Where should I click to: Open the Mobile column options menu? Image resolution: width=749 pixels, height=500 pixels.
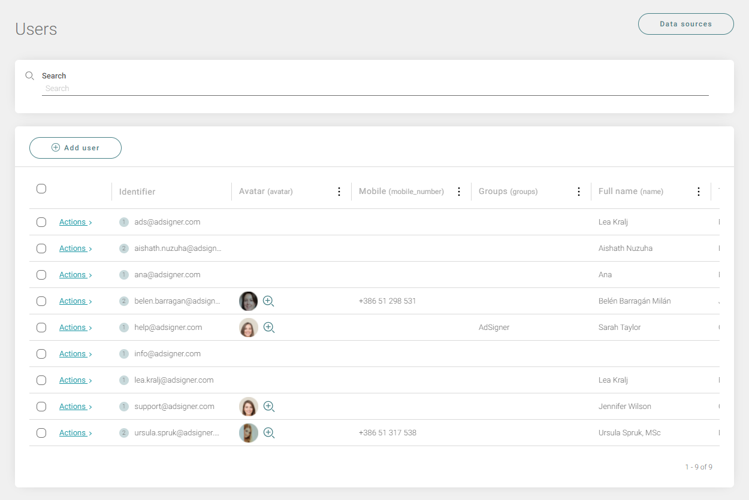459,191
